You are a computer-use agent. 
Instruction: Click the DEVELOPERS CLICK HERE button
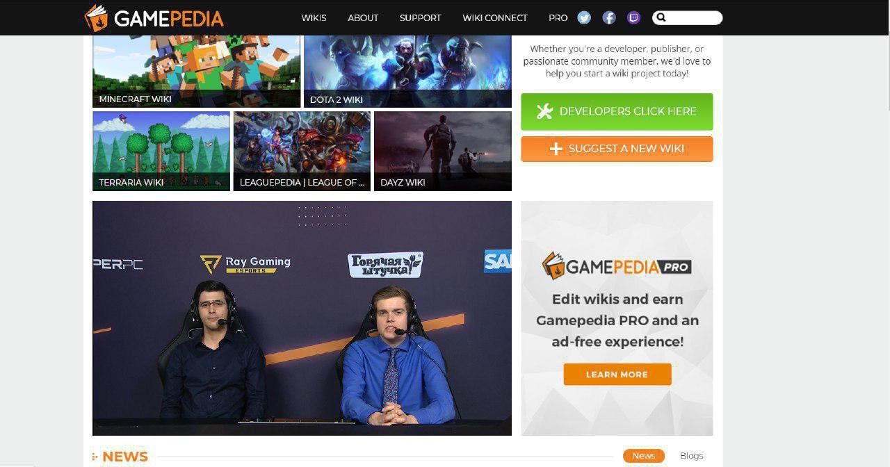tap(617, 111)
